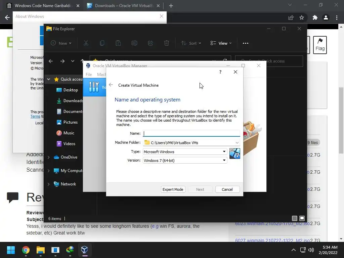Open the Chrome three-dot menu

[337, 17]
